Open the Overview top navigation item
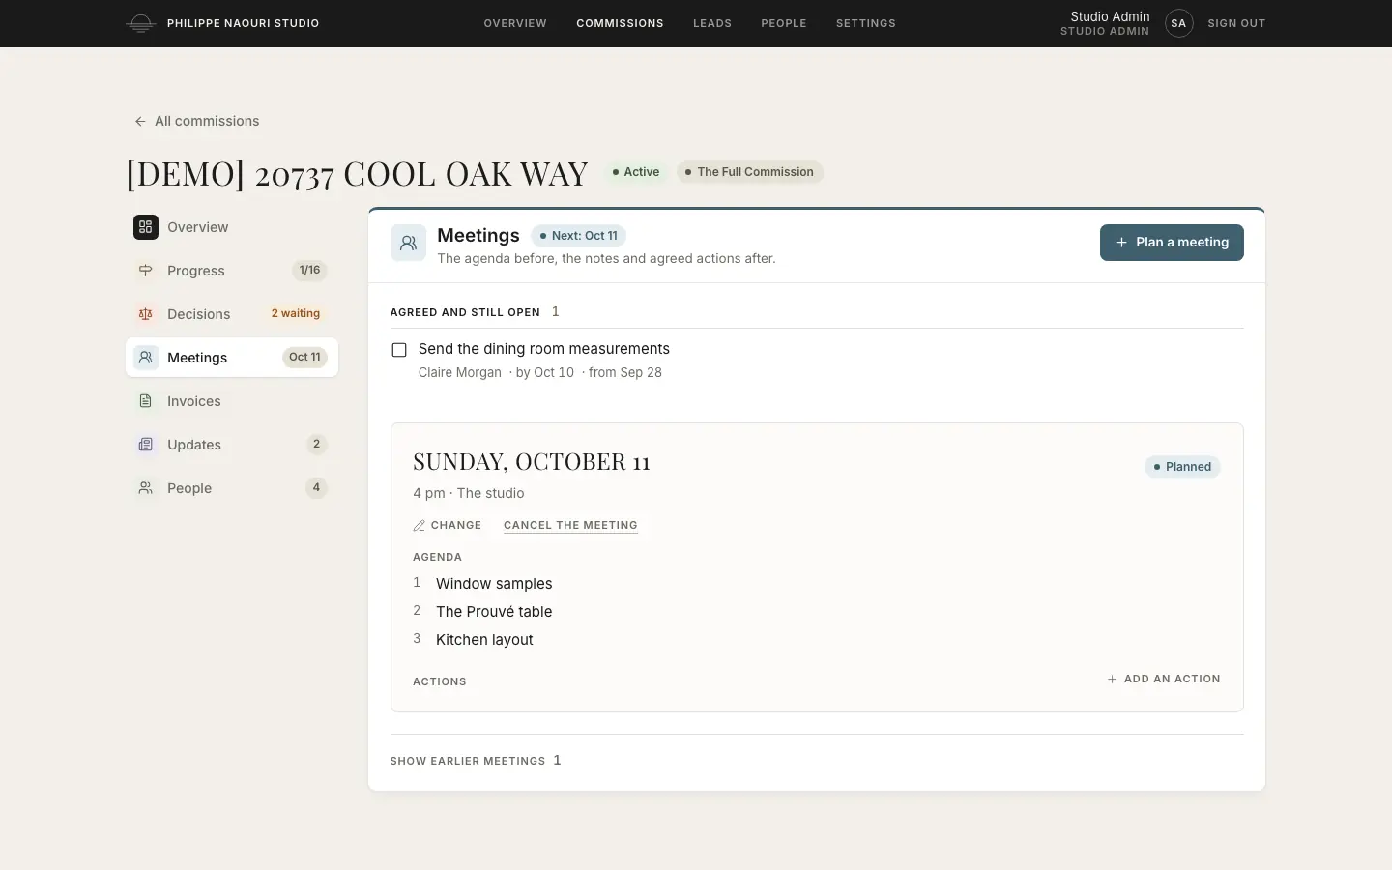1392x870 pixels. point(515,23)
